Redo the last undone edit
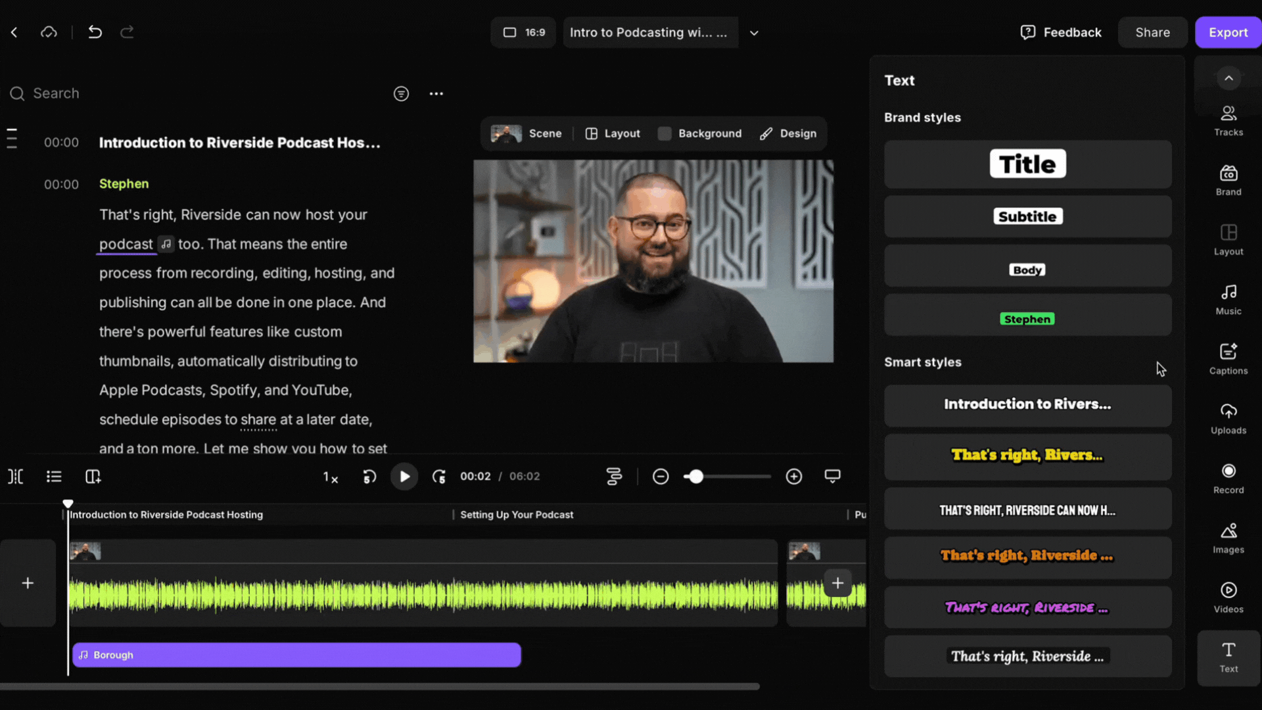This screenshot has height=710, width=1262. click(x=127, y=32)
